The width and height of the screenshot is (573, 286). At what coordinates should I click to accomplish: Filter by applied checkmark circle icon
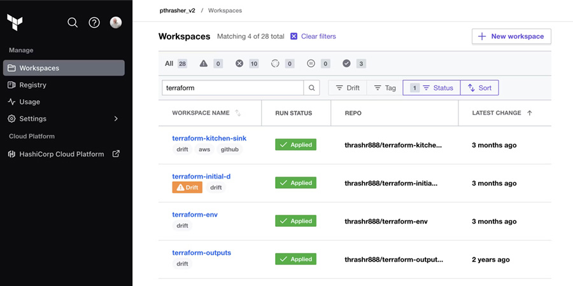(346, 64)
